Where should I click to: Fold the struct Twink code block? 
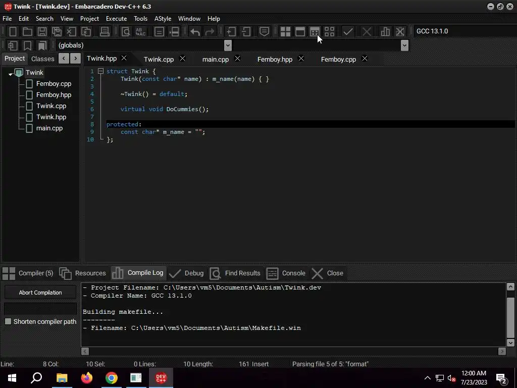tap(100, 71)
